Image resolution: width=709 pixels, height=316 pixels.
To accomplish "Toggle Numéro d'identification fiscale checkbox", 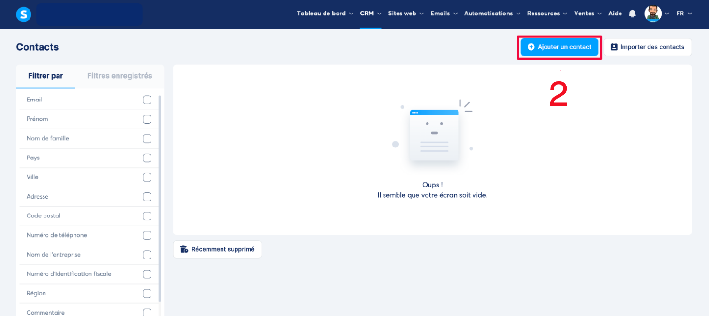I will [147, 274].
